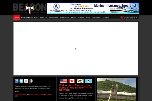Click the red crown Online Store icon
This screenshot has height=101, width=152.
(122, 18)
